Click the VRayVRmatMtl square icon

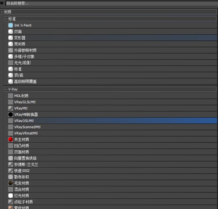pyautogui.click(x=10, y=133)
